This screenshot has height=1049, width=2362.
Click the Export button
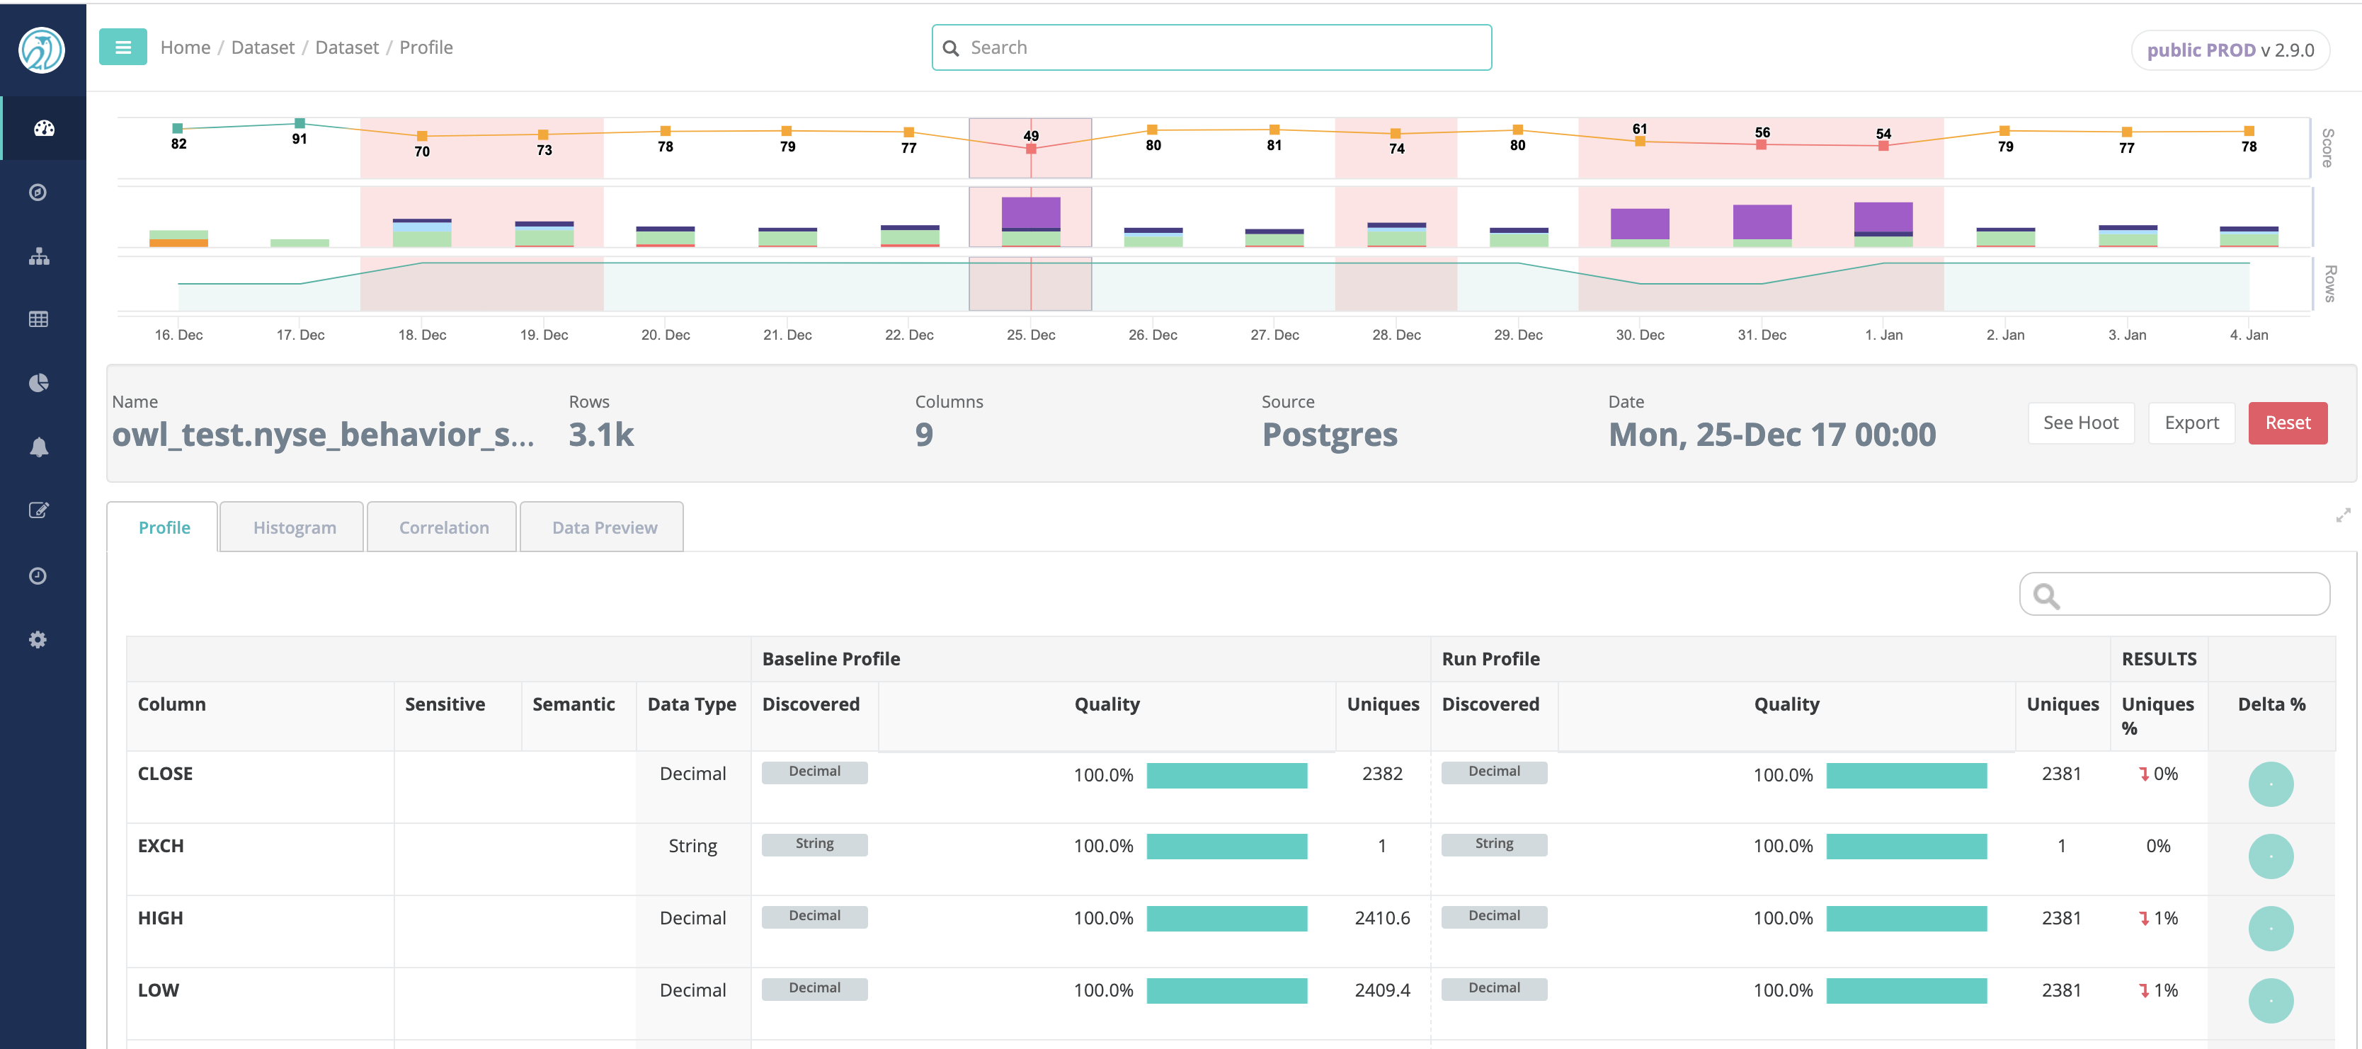2191,423
